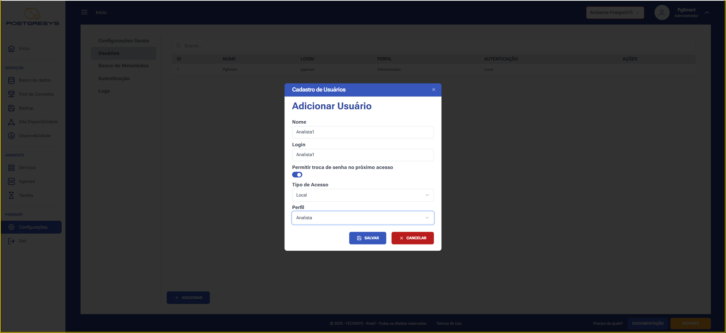Image resolution: width=726 pixels, height=333 pixels.
Task: Open the Tarefas hourglass icon
Action: (11, 195)
